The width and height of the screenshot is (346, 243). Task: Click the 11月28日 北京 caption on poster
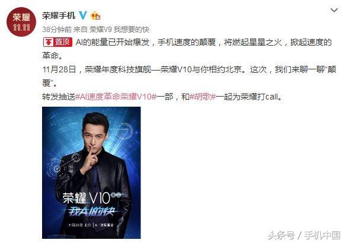coord(91,225)
